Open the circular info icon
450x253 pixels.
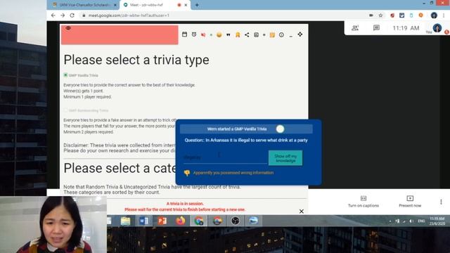tap(281, 34)
